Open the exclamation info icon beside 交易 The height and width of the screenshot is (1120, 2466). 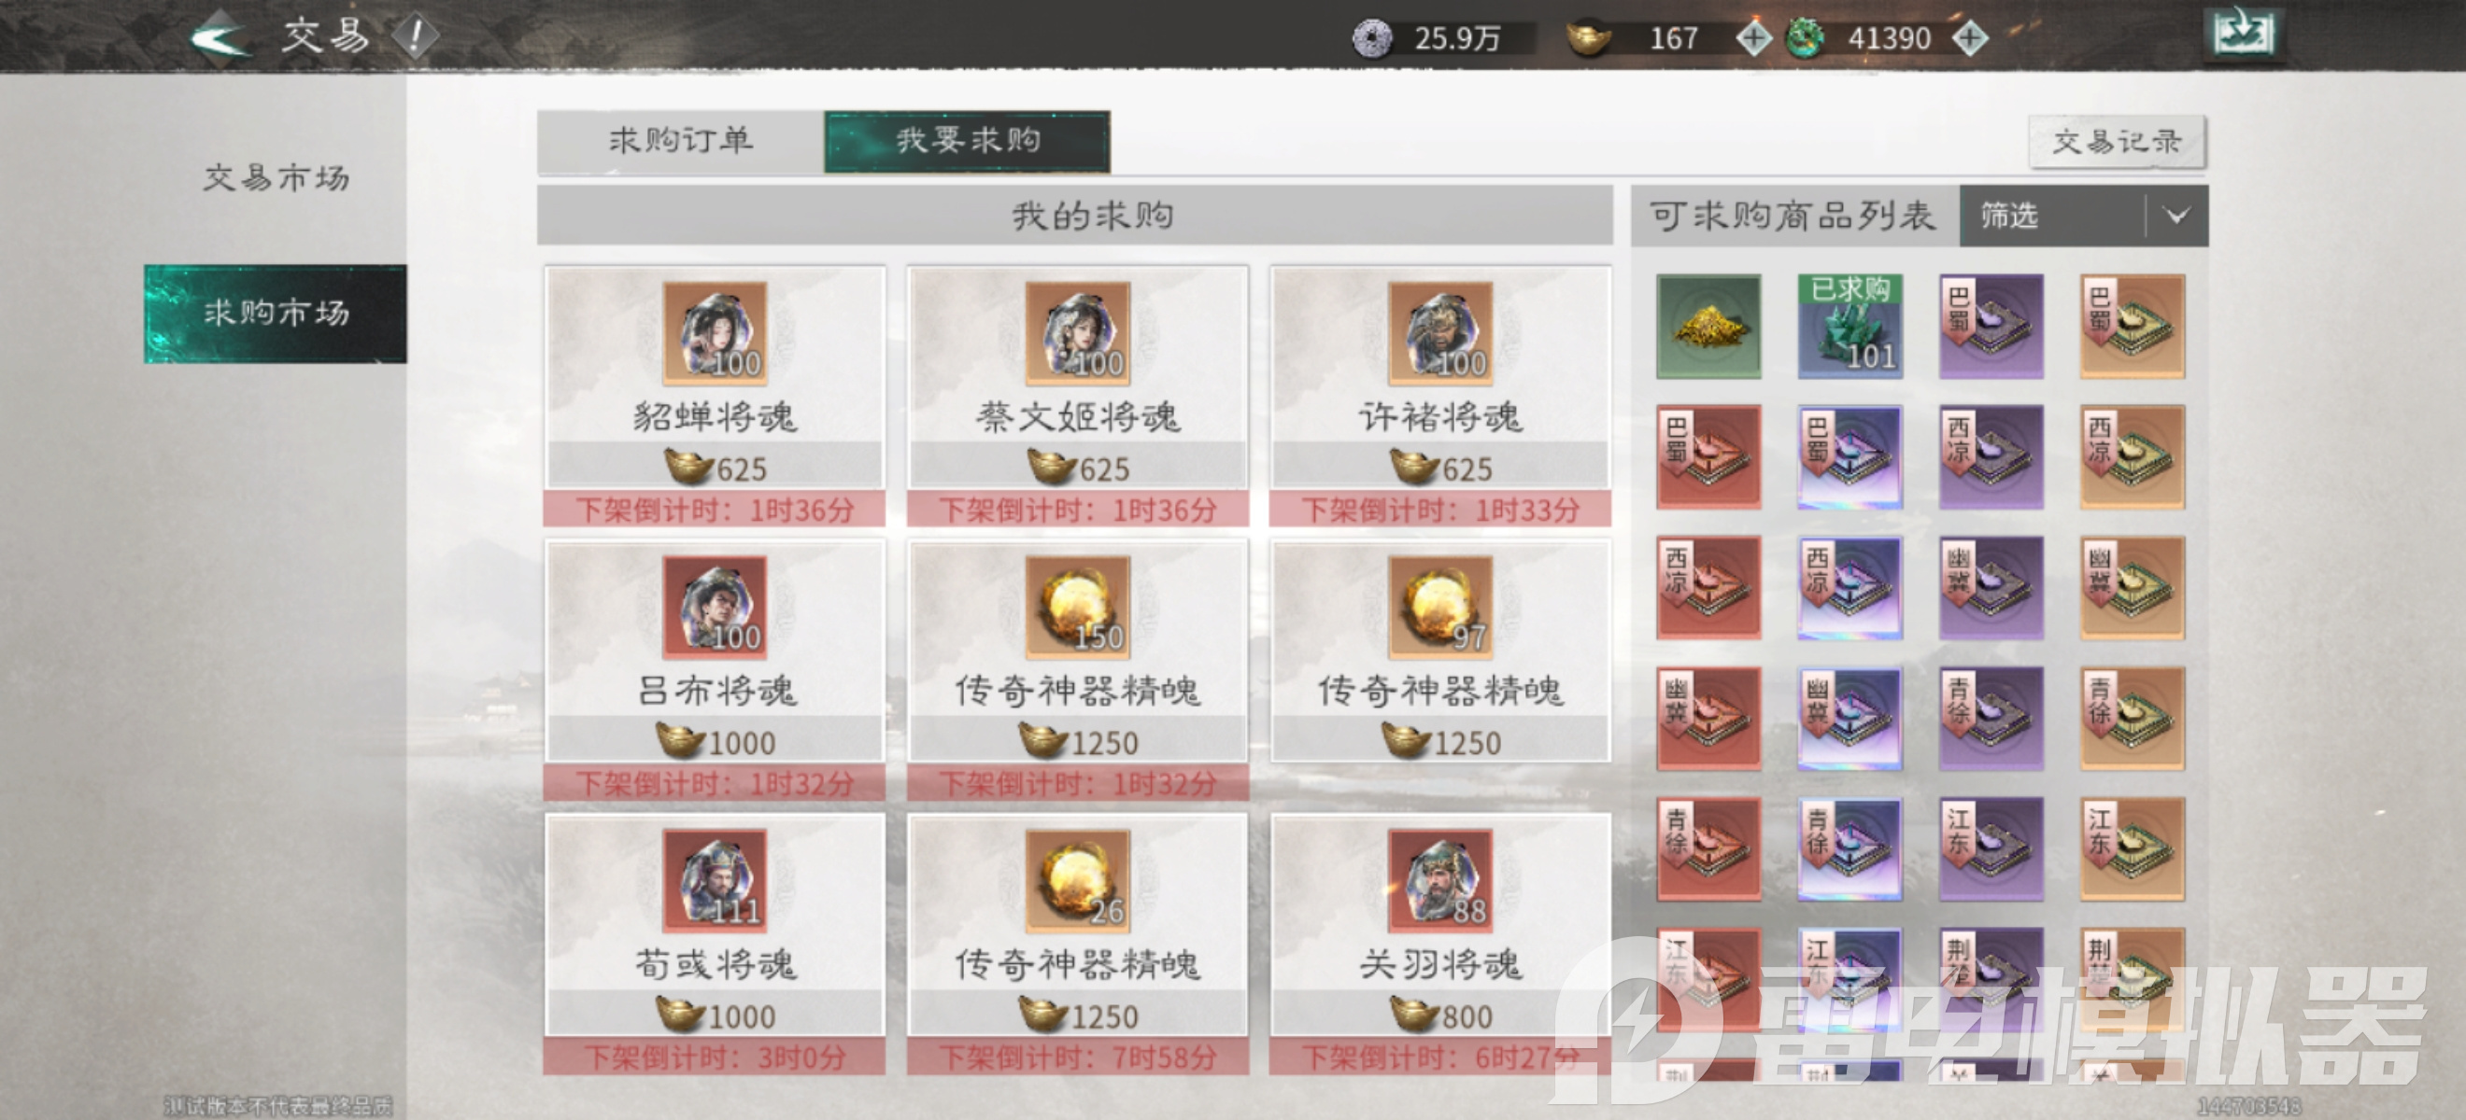pyautogui.click(x=416, y=36)
